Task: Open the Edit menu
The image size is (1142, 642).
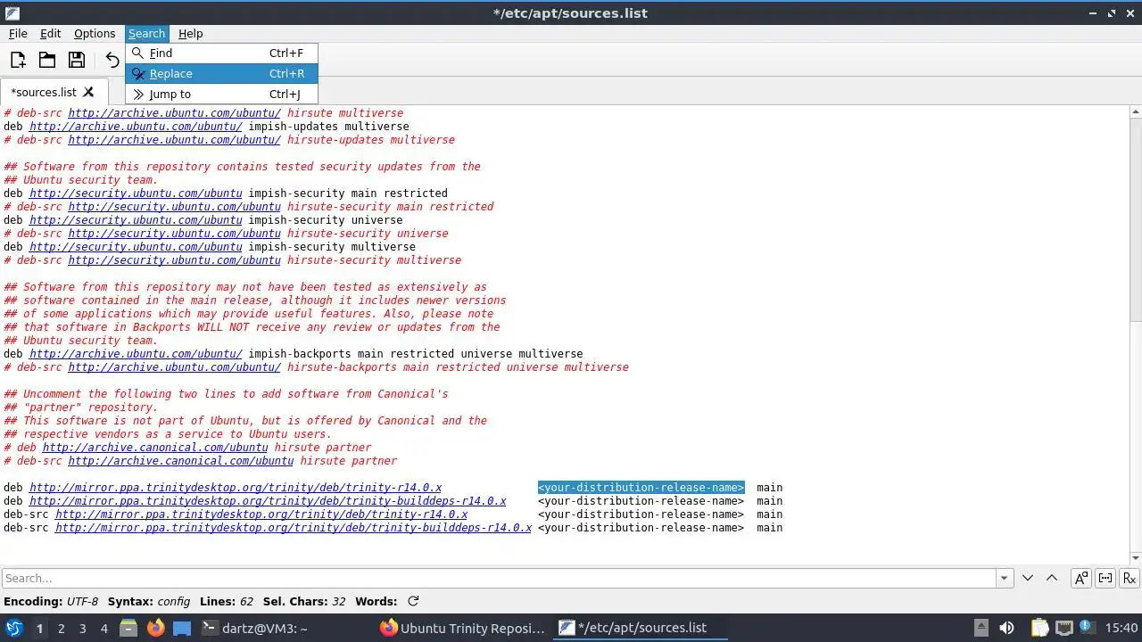Action: click(x=51, y=33)
